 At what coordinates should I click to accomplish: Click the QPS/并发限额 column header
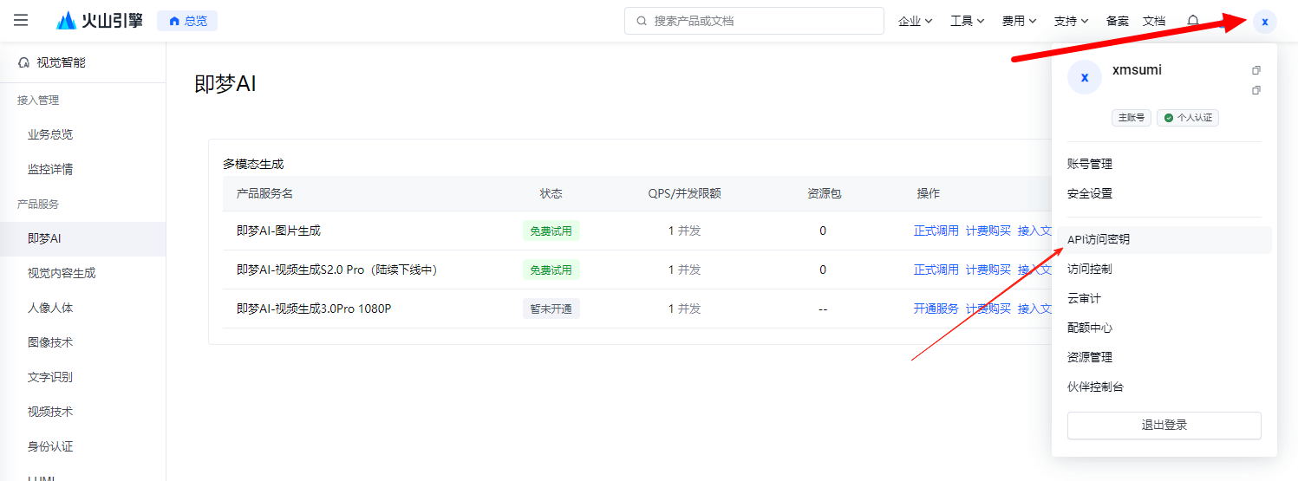[685, 193]
